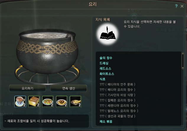The image size is (187, 131).
Task: Click the 요리하기 button
Action: point(27,88)
